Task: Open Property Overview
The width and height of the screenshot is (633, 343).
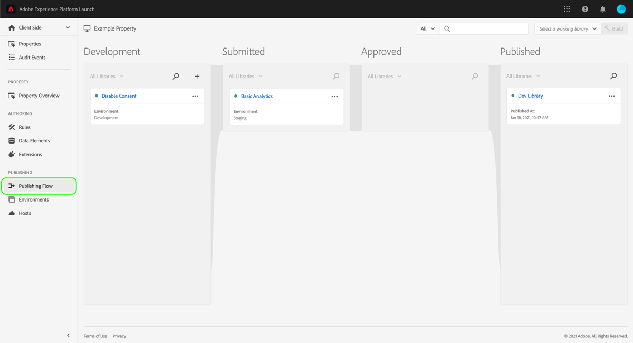Action: point(38,95)
